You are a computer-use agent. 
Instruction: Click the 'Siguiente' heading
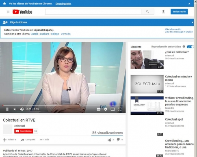[136, 47]
